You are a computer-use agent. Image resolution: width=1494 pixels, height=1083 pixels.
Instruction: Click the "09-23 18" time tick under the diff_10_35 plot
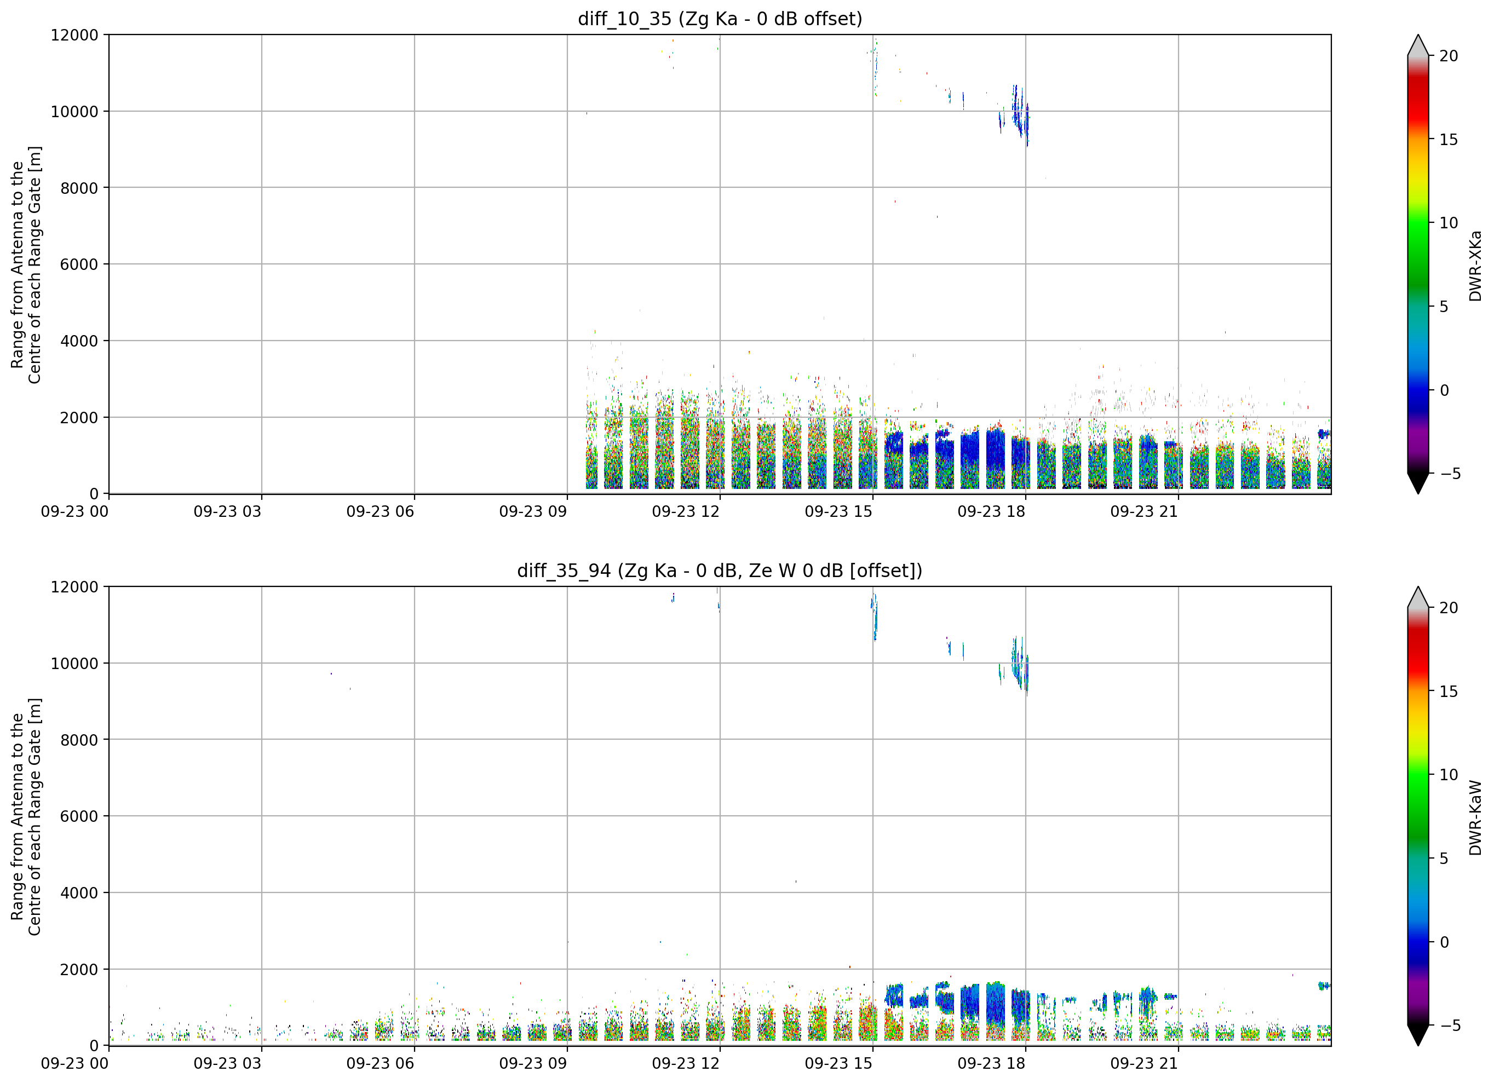click(x=991, y=512)
